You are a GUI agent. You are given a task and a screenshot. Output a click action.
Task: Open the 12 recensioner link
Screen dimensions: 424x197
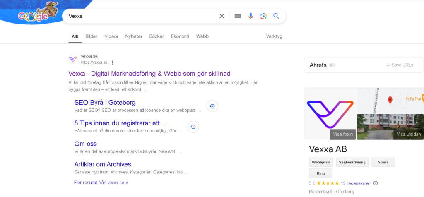point(355,183)
